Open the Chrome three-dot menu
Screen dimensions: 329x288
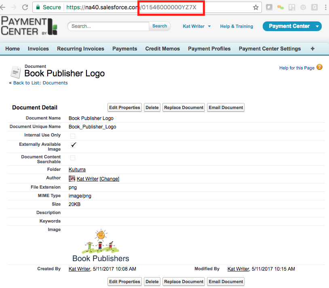325,7
